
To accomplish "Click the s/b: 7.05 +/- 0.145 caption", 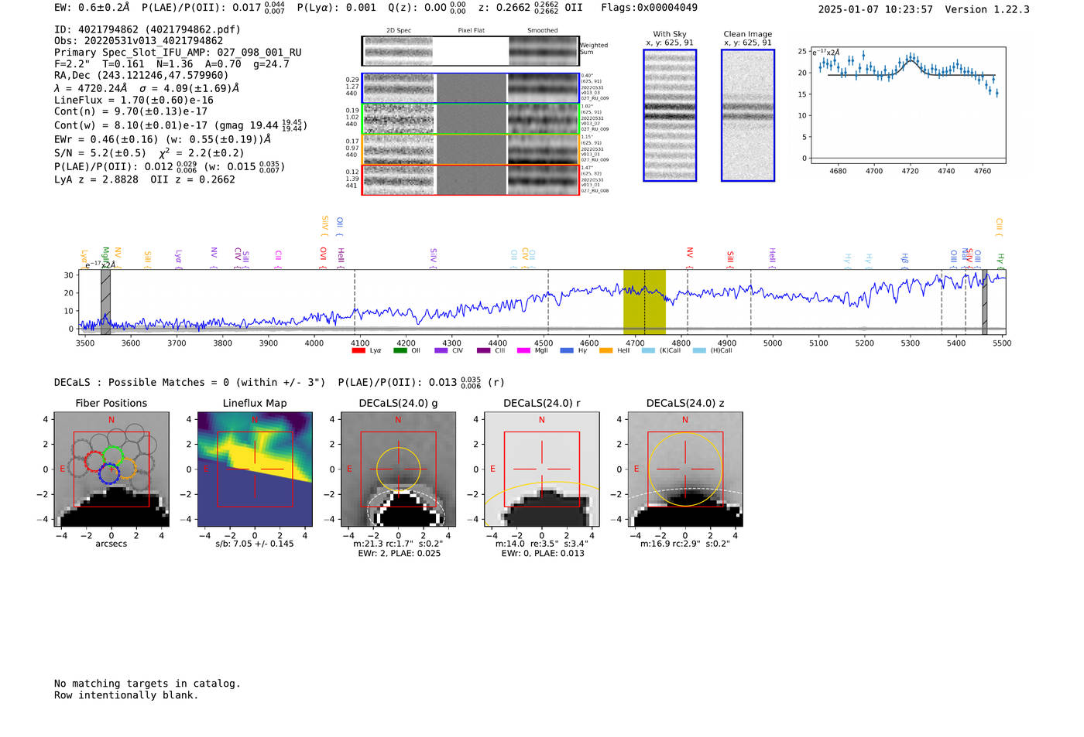I will [255, 544].
